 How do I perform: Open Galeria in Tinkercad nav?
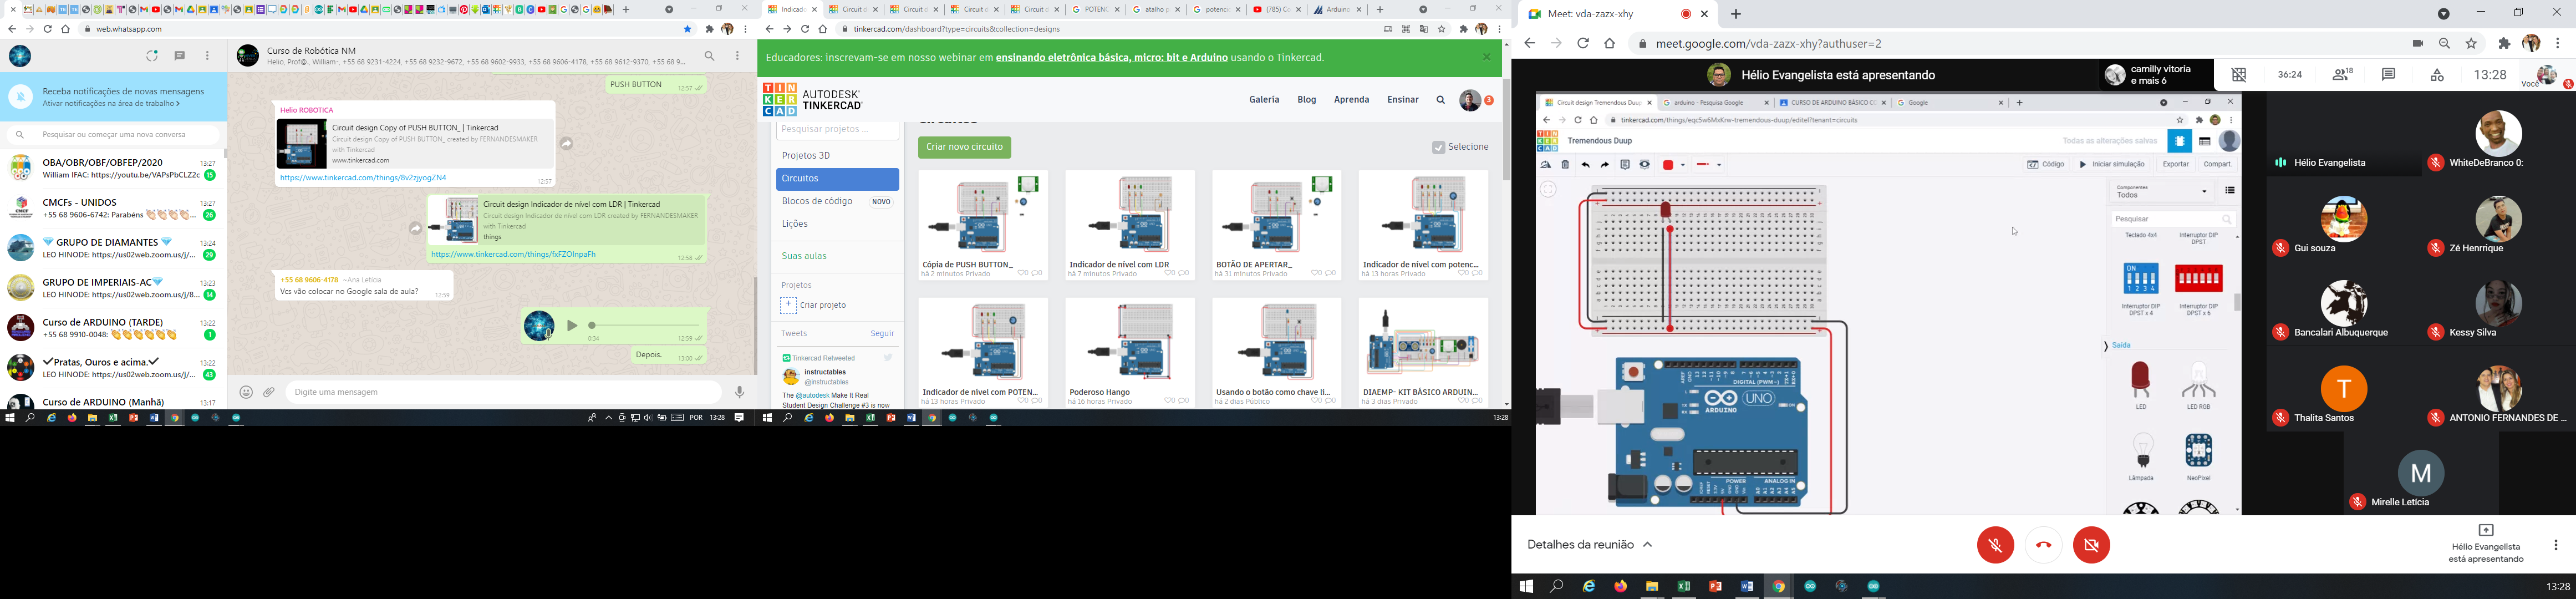(1264, 100)
